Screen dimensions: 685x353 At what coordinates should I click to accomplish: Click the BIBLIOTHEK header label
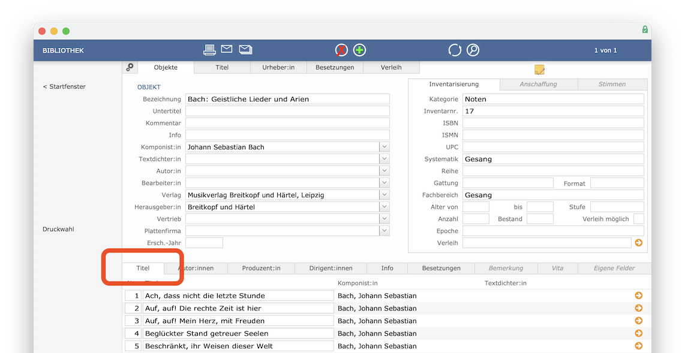tap(64, 50)
